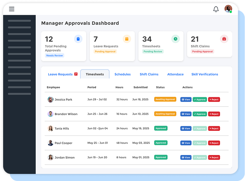
Task: View Tania Hills' timesheet
Action: pyautogui.click(x=186, y=128)
